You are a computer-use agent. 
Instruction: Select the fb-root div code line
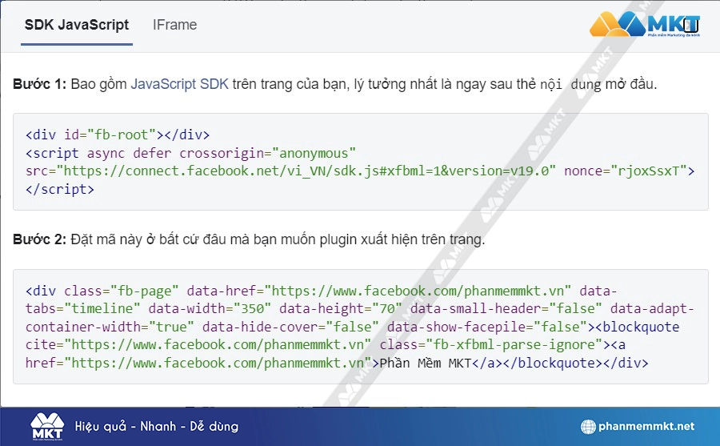118,135
